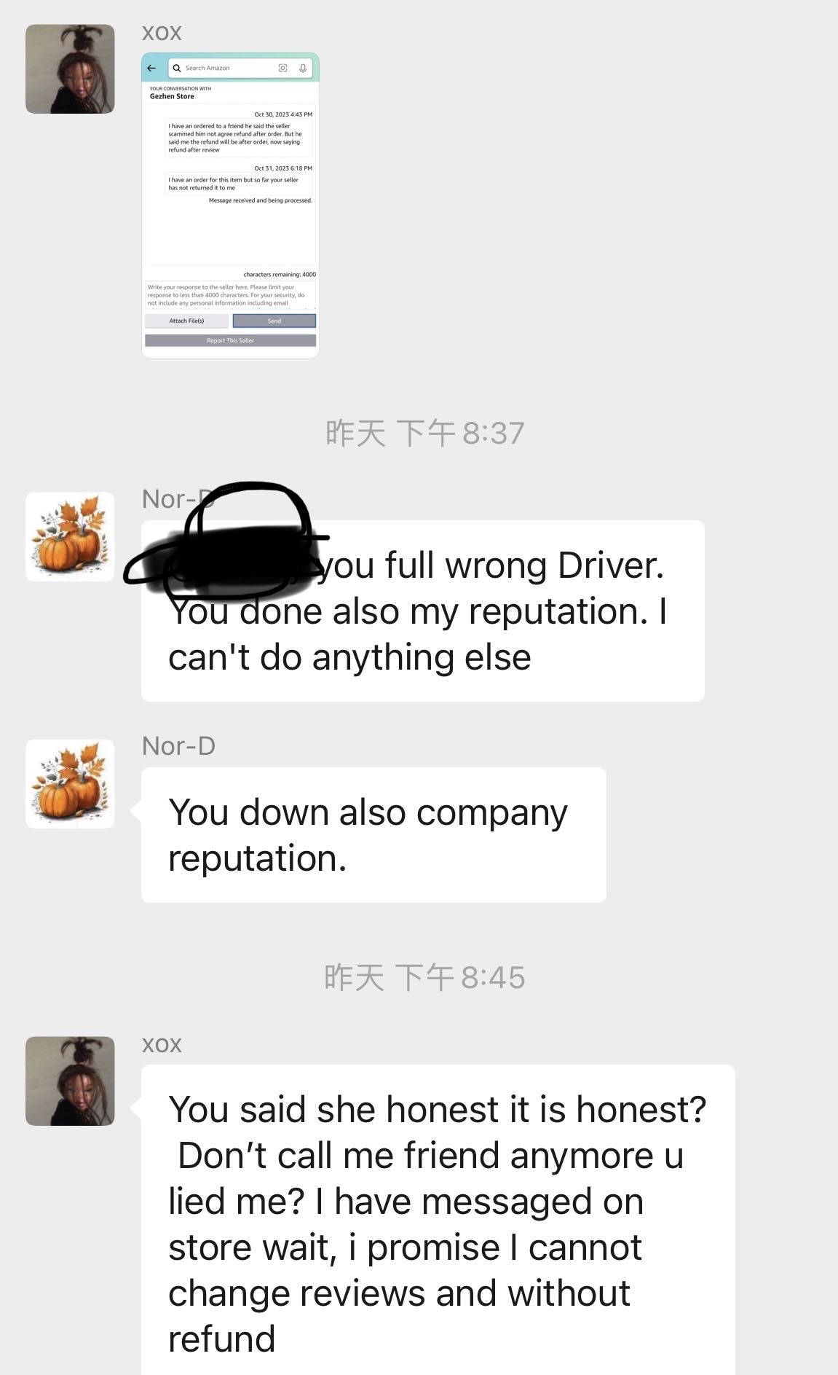The width and height of the screenshot is (838, 1375).
Task: Tap microphone icon in Amazon search bar
Action: (303, 68)
